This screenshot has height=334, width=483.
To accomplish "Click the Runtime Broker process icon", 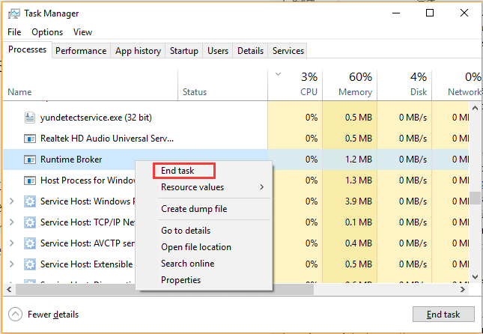I will (x=30, y=160).
